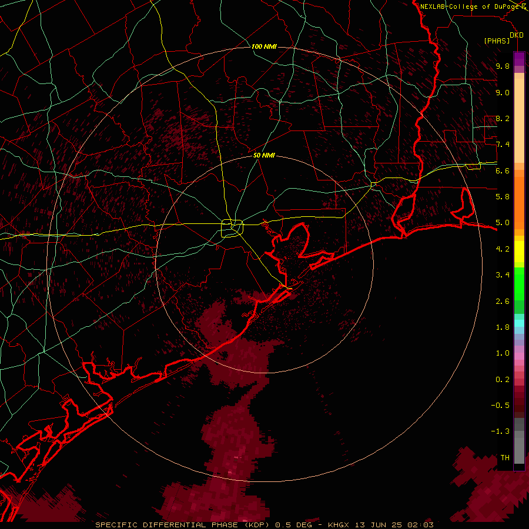
Task: Click the purple top segment of color bar
Action: [519, 59]
